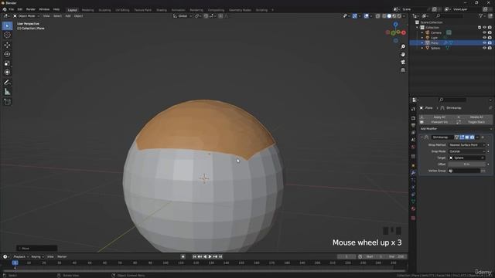Open the File menu
Viewport: 495px width, 278px height.
pos(11,9)
